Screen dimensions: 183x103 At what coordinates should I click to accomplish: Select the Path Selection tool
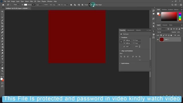[x=2, y=62]
